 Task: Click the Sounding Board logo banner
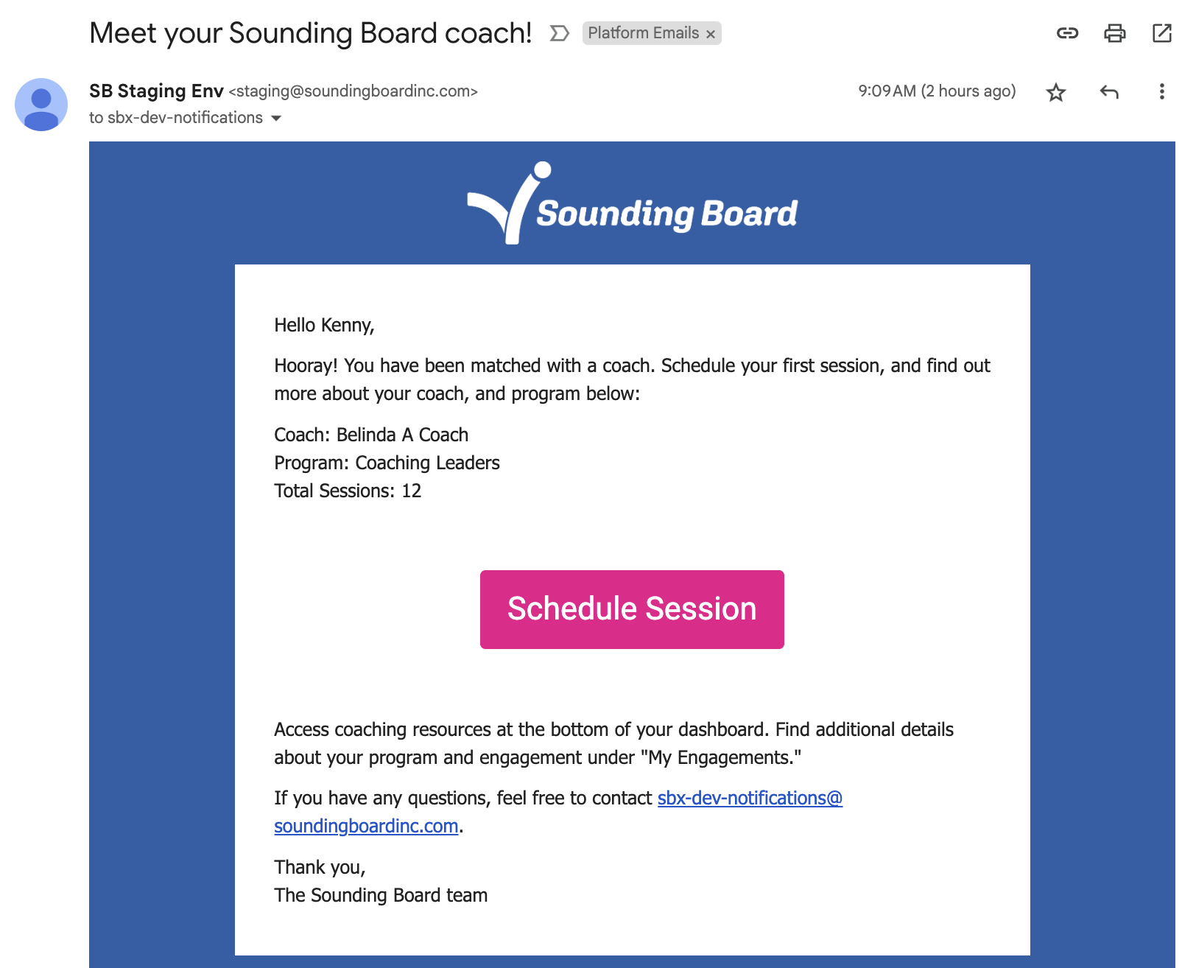632,204
